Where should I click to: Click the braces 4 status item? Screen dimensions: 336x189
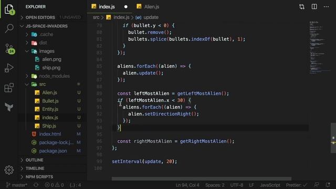pos(75,185)
